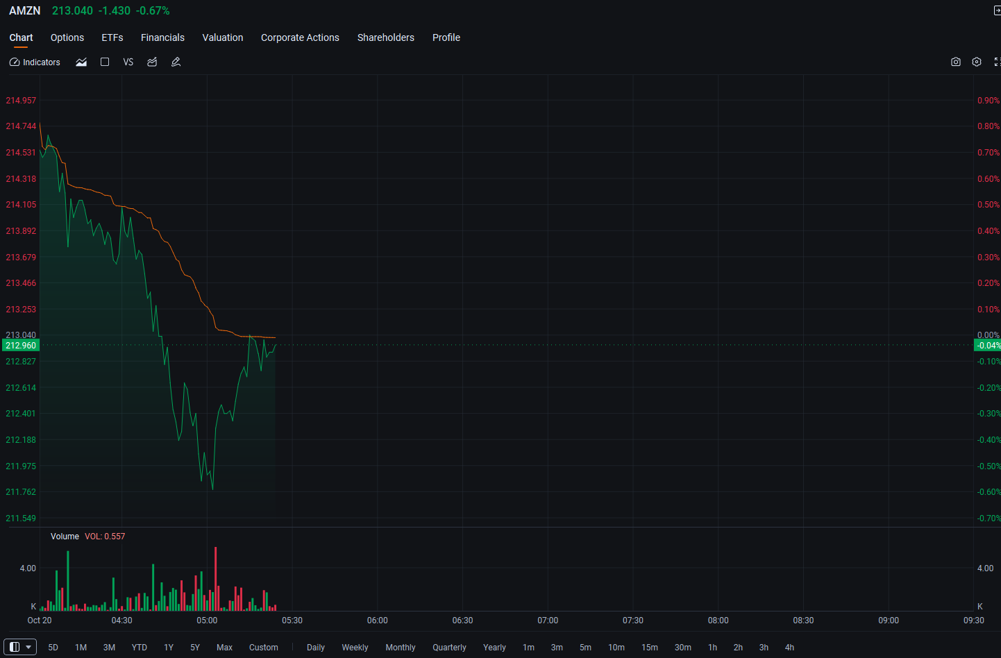This screenshot has width=1001, height=658.
Task: Click the square box icon in chart toolbar
Action: point(105,62)
